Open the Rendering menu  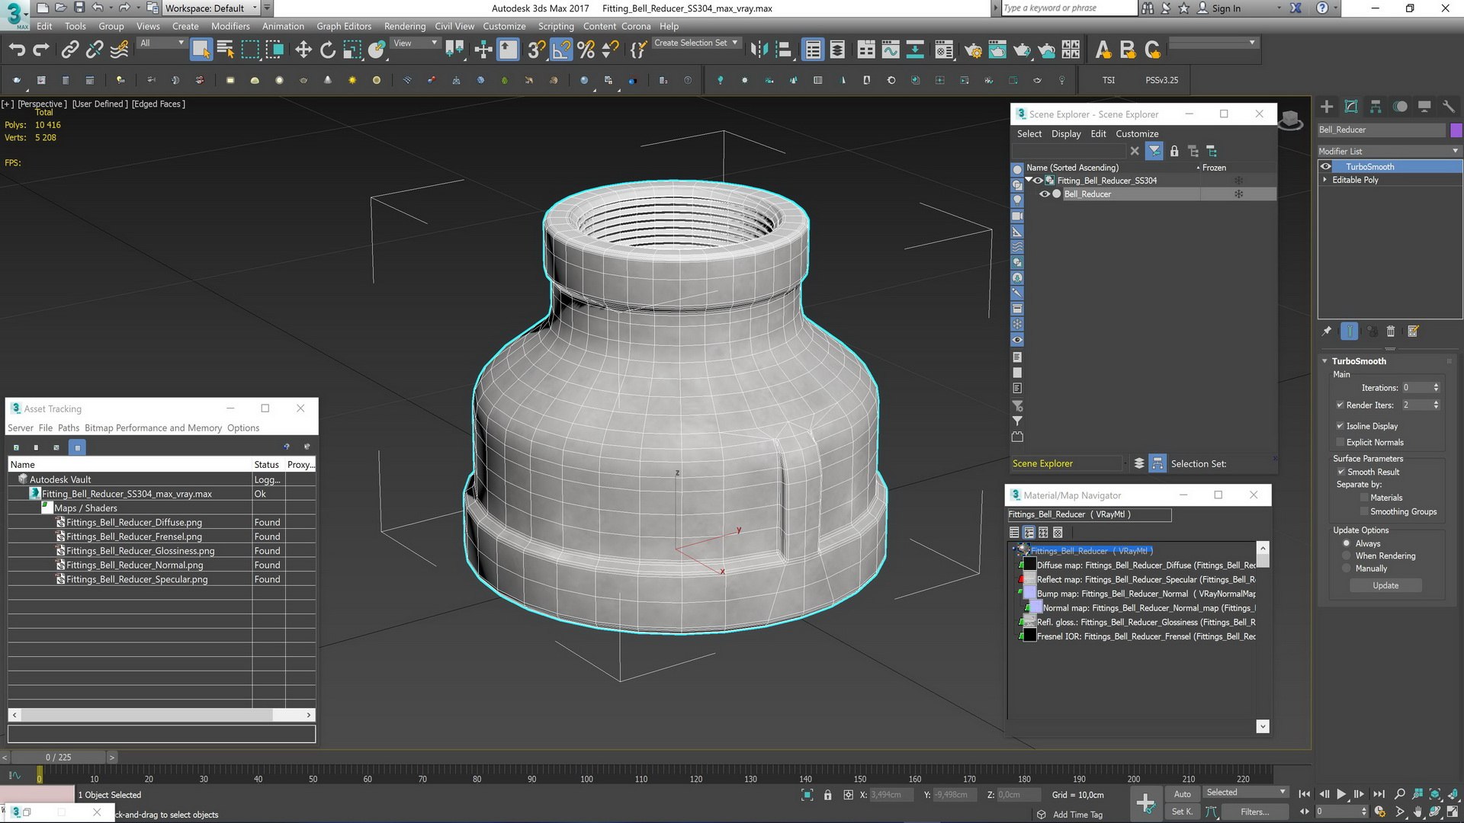404,26
